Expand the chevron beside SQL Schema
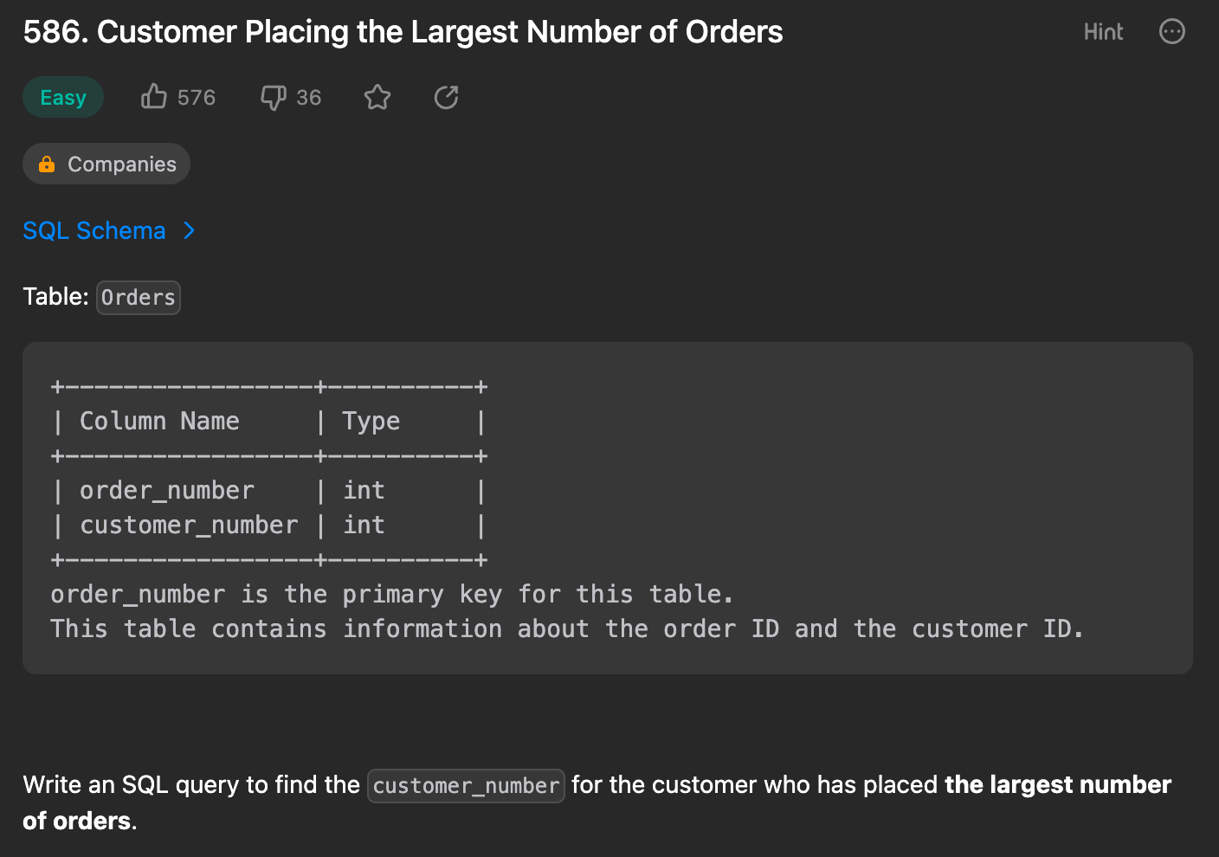 (x=190, y=231)
